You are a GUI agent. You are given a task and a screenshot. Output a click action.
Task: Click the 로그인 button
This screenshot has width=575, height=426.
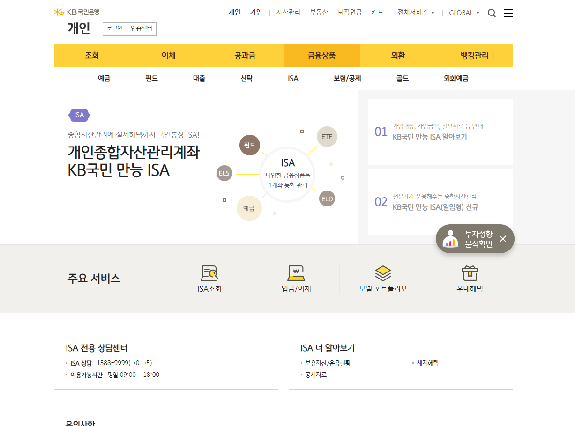coord(115,29)
